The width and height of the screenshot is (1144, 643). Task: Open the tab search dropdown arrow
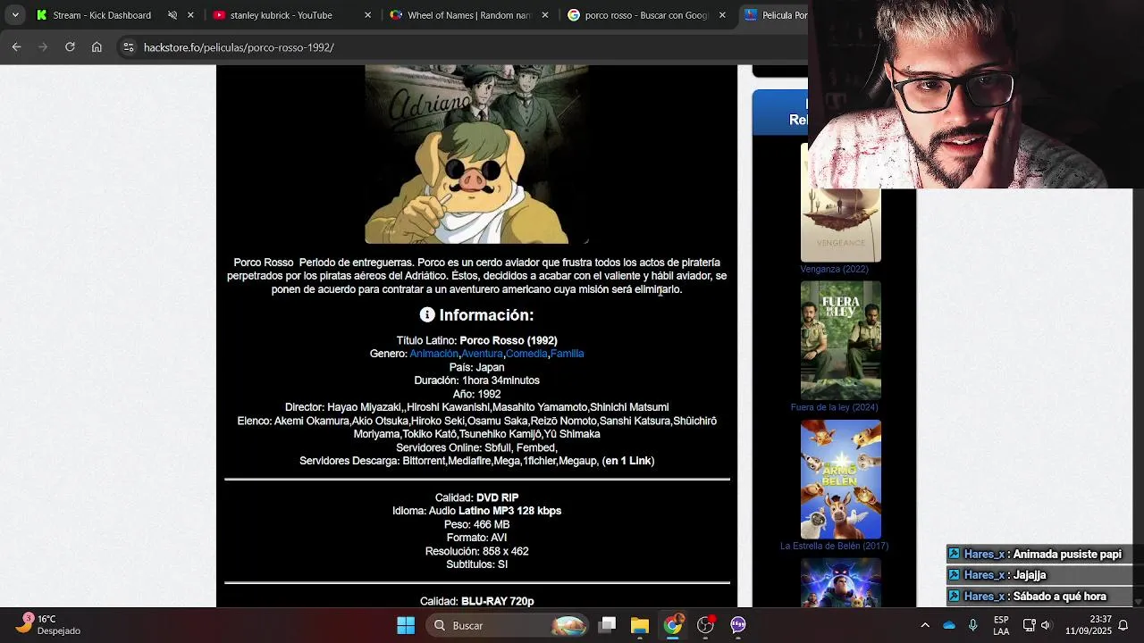(15, 15)
